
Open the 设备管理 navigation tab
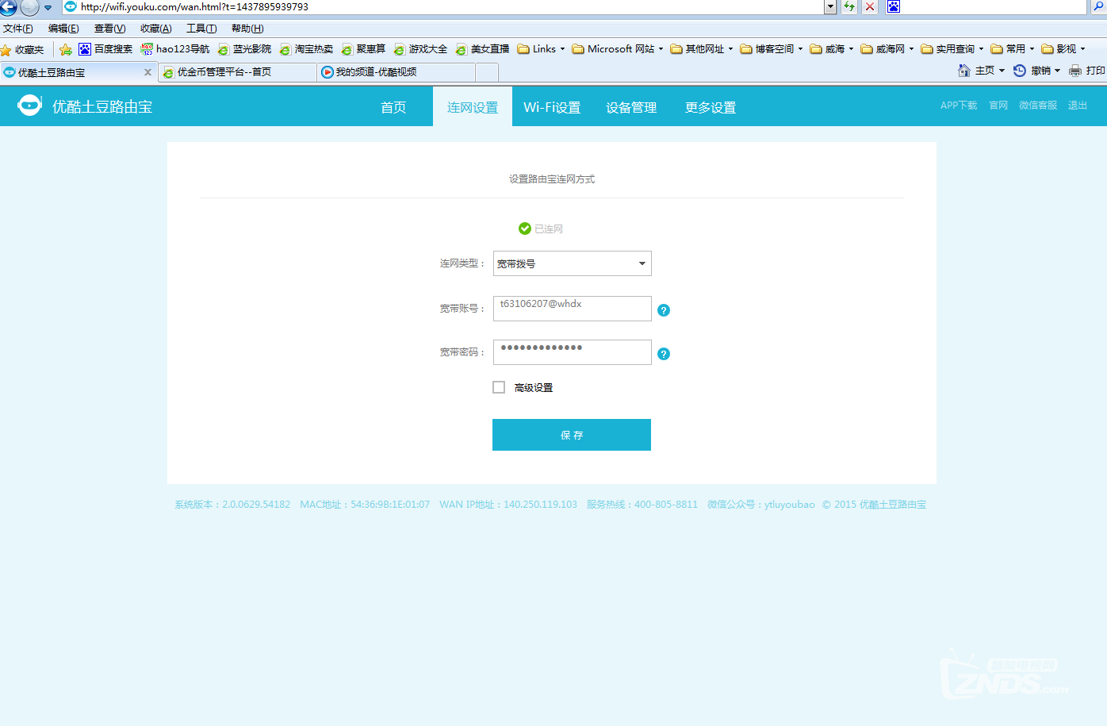click(x=631, y=107)
